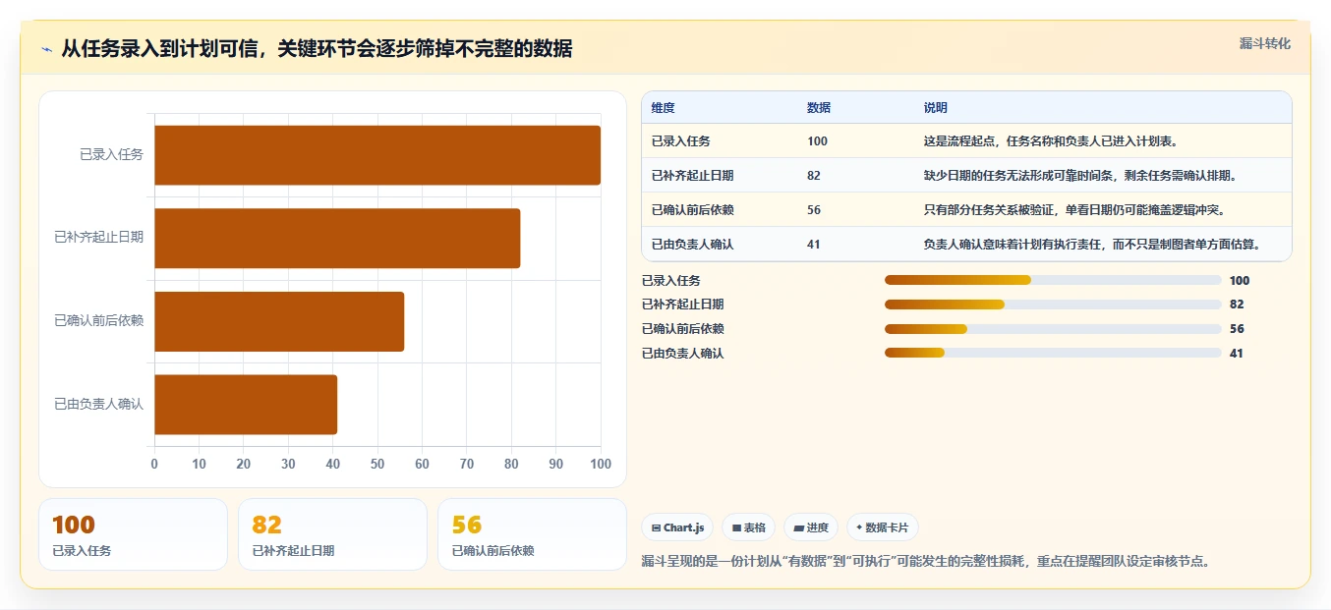This screenshot has width=1331, height=610.
Task: Click the 已补齐起止日期 progress bar
Action: (1053, 305)
